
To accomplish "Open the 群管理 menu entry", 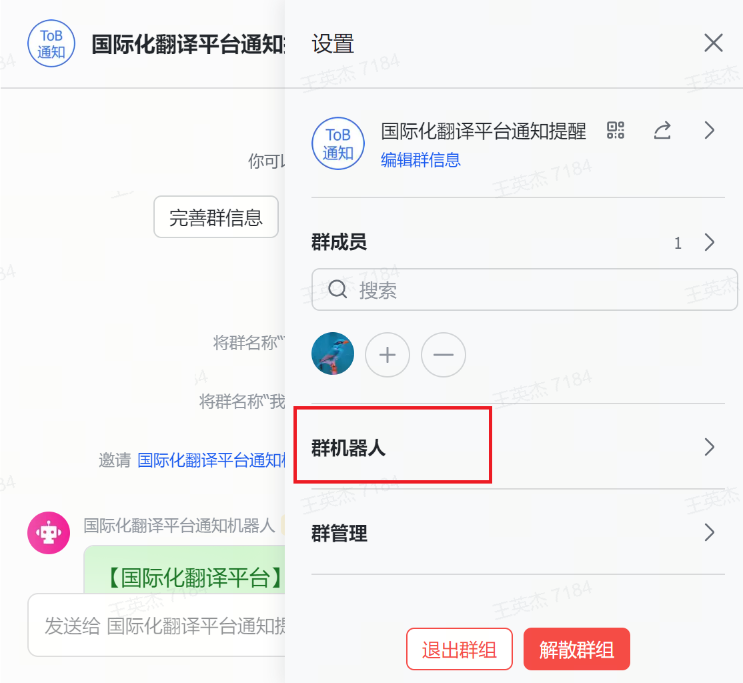I will click(340, 534).
